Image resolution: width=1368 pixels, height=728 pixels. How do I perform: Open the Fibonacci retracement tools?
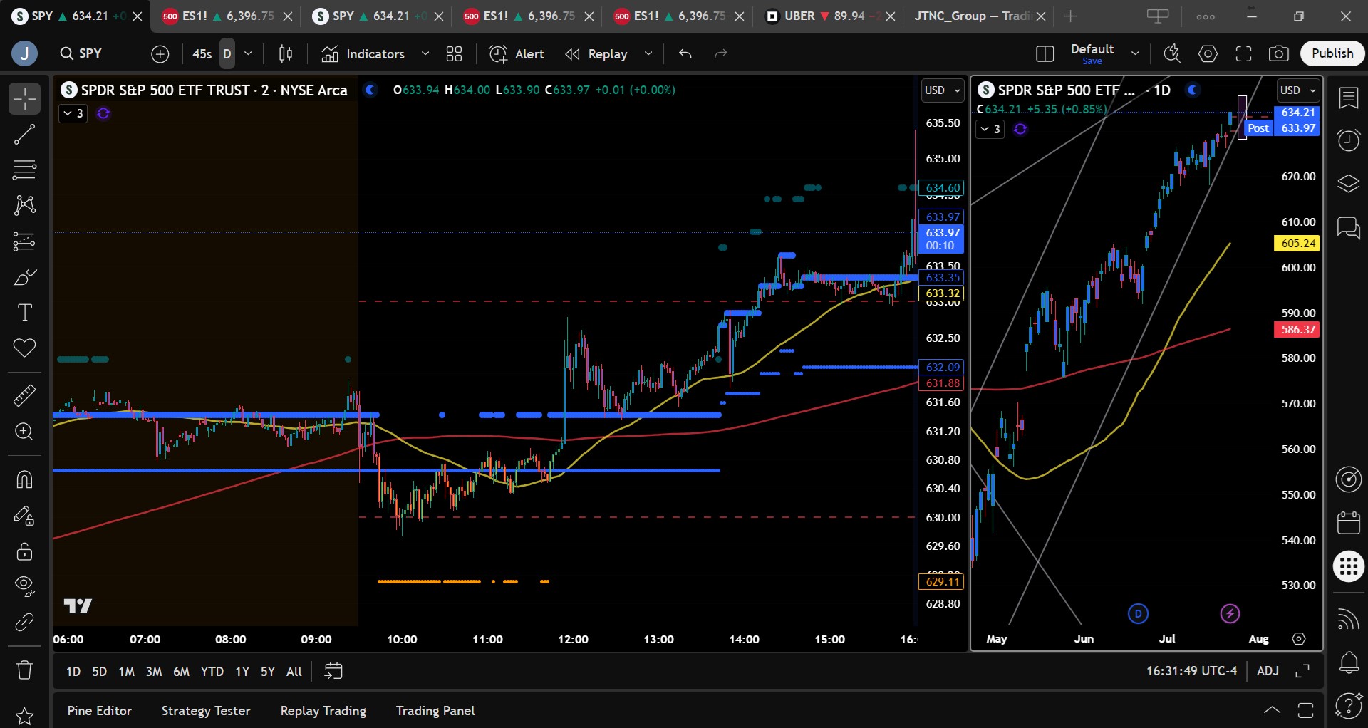click(24, 170)
